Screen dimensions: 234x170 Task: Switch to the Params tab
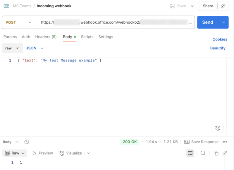tap(10, 37)
